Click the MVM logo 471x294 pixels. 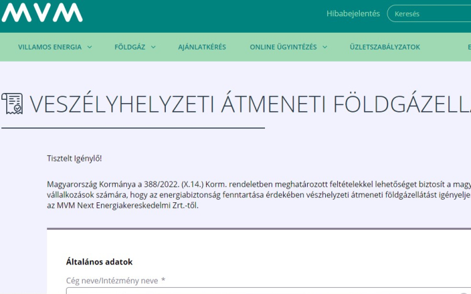pyautogui.click(x=42, y=12)
